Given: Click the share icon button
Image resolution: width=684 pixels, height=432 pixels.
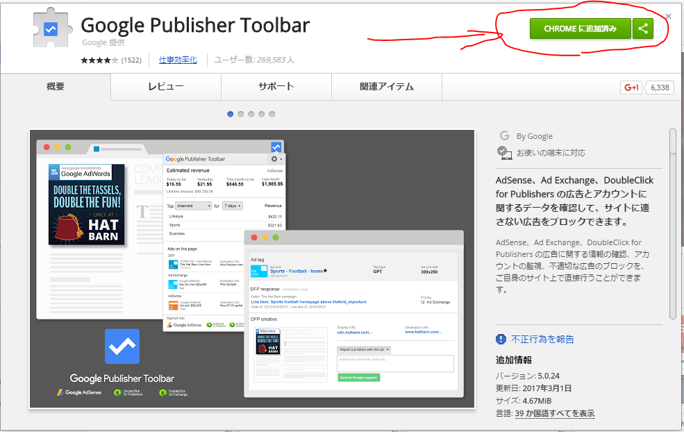Looking at the screenshot, I should tap(643, 28).
